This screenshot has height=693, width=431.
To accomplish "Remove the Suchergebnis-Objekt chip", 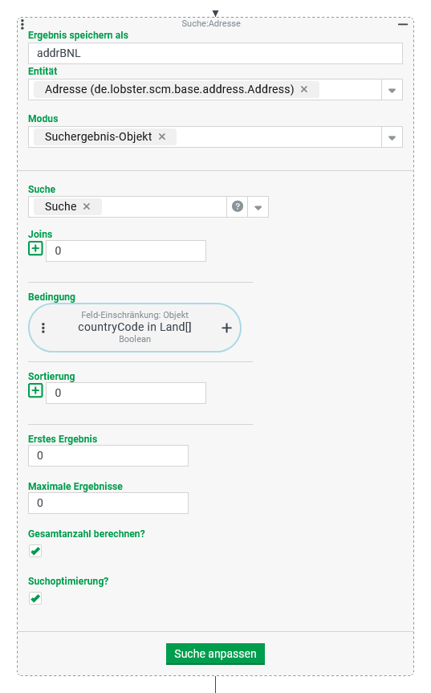I will (162, 137).
